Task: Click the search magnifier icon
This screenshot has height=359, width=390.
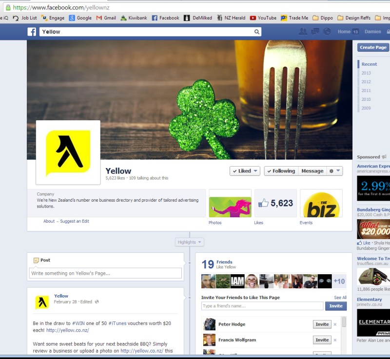Action: 257,32
